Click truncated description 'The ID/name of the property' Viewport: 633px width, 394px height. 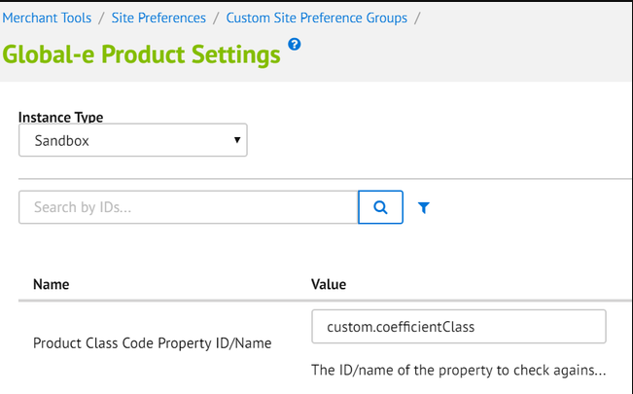[457, 370]
